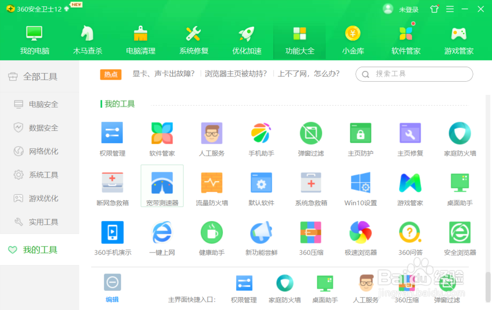Open 游戏管家 in top navigation
492x310 pixels.
(459, 40)
